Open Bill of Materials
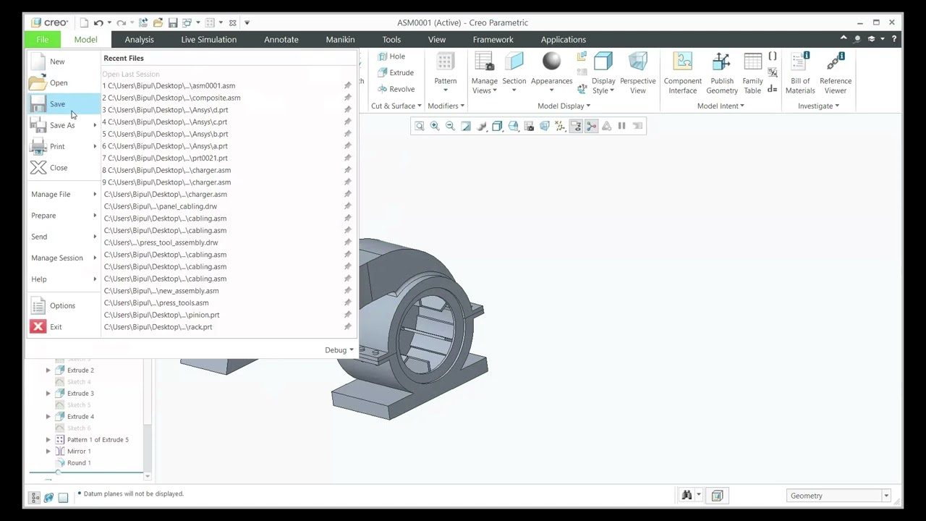 click(x=800, y=72)
